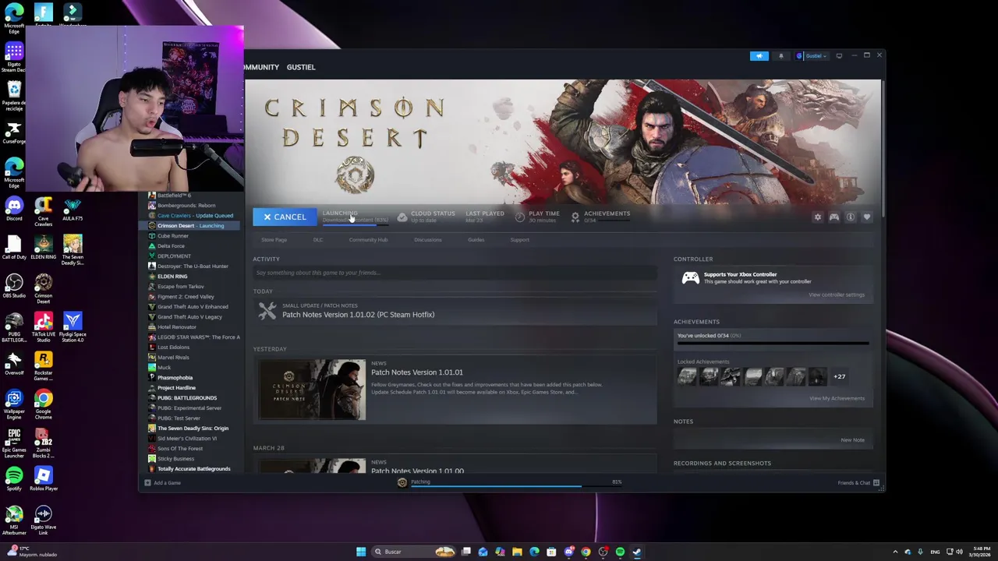This screenshot has height=561, width=998.
Task: Select Marvel Rivals in the library list
Action: click(x=173, y=358)
